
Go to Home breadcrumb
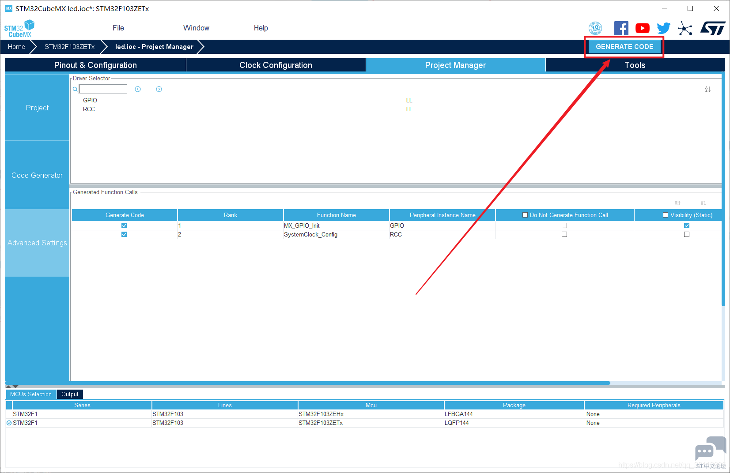[x=16, y=47]
